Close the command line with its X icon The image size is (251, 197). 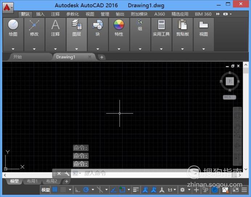tap(59, 173)
